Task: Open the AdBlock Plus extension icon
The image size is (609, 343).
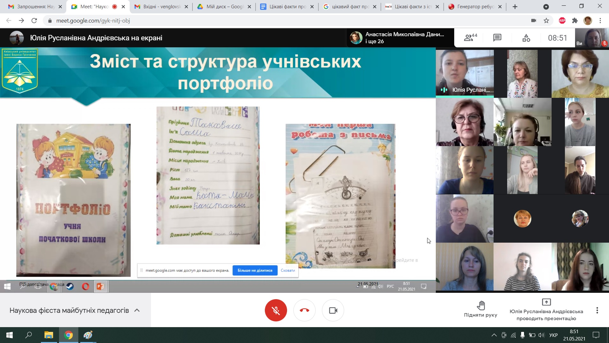Action: (562, 21)
